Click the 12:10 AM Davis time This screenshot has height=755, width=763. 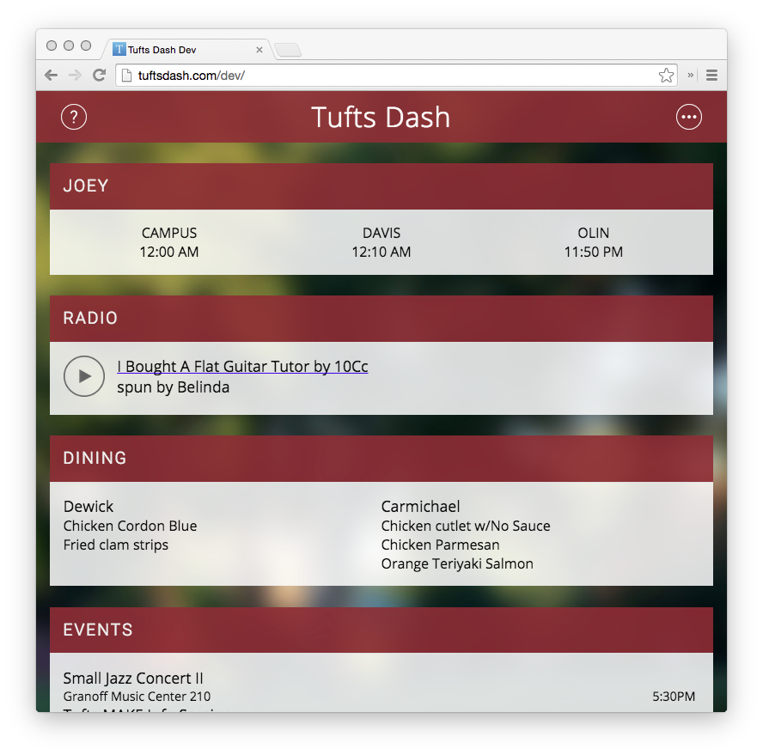click(381, 252)
